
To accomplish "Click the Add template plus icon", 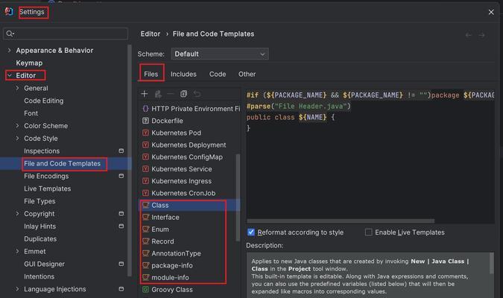I will coord(145,94).
